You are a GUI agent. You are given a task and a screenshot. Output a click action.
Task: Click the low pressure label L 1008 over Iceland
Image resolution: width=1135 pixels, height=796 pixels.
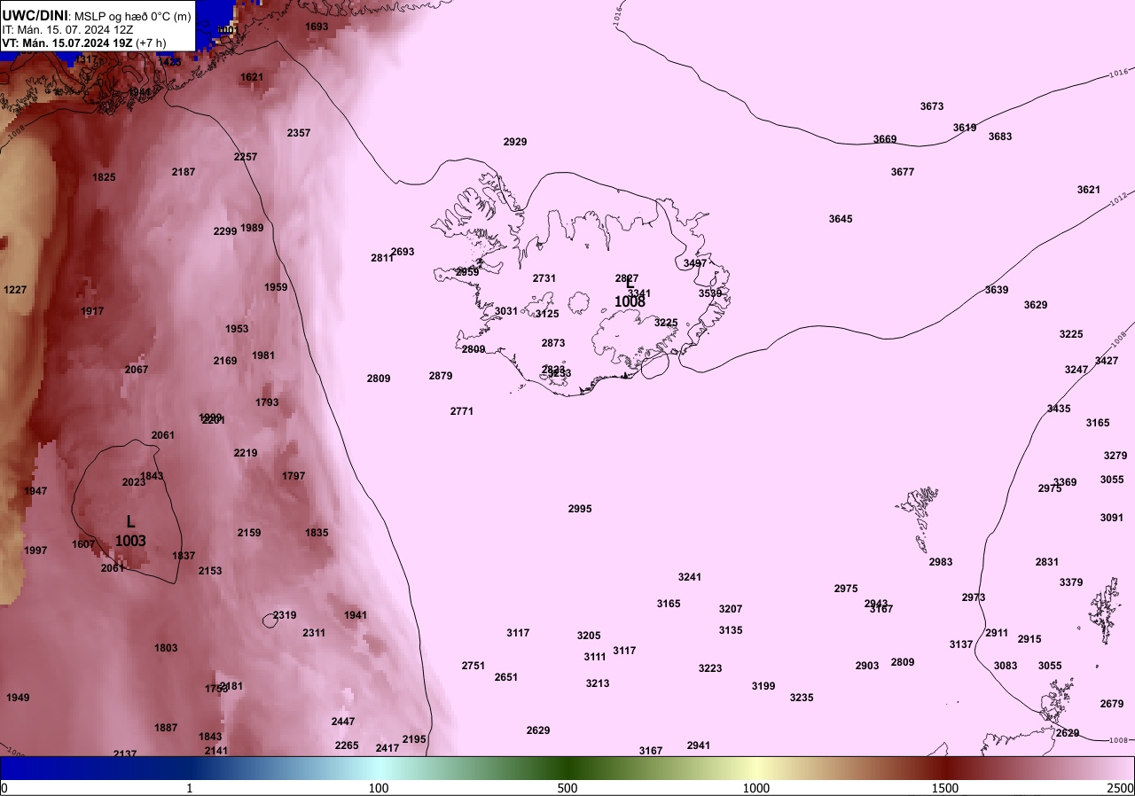tap(630, 293)
